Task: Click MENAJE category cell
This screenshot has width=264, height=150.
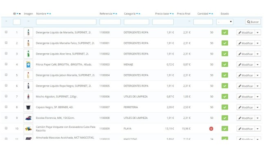Action: click(x=128, y=64)
